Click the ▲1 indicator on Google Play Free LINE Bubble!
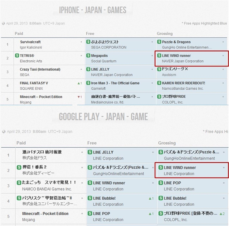The height and width of the screenshot is (226, 229). (151, 199)
